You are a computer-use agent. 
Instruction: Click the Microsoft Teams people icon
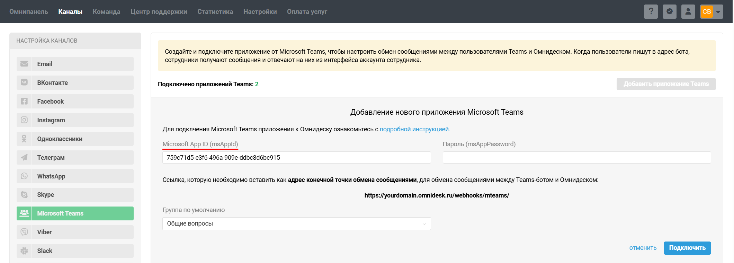(24, 213)
